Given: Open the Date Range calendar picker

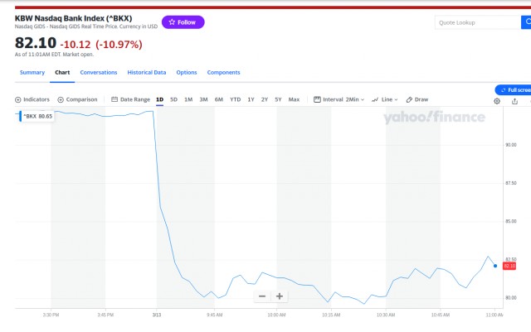Looking at the screenshot, I should coord(131,99).
